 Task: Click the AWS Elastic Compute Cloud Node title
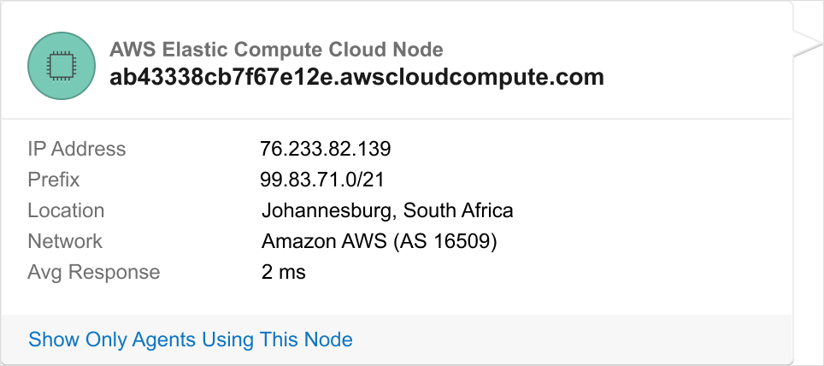(x=276, y=50)
